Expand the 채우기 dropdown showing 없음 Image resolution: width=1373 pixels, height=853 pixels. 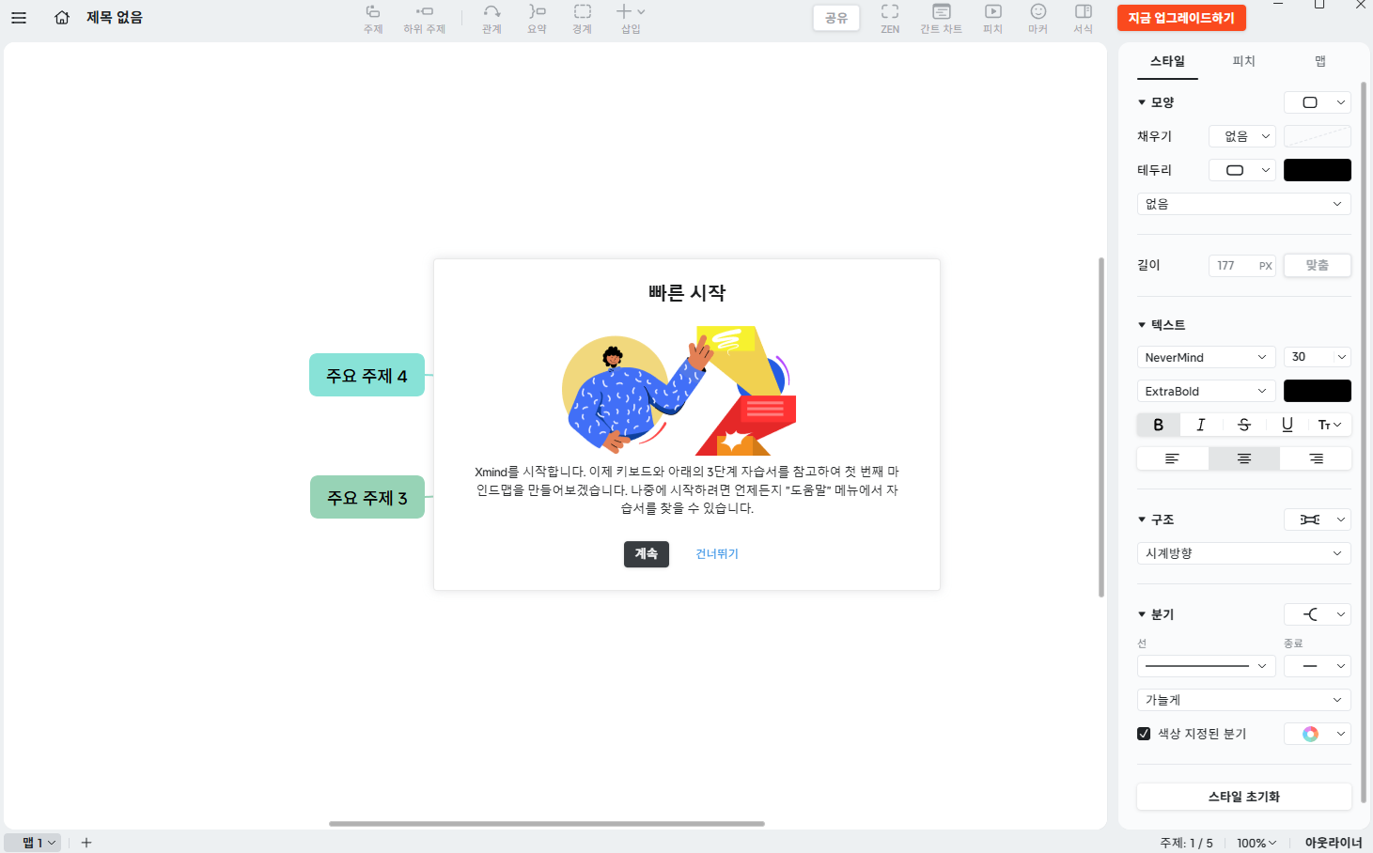[1241, 135]
